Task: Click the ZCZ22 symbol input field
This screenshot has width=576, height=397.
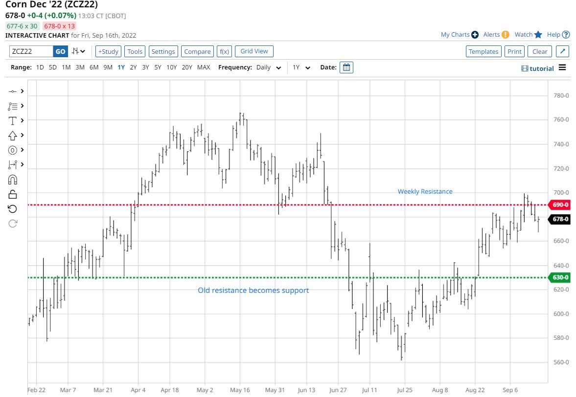Action: (31, 51)
